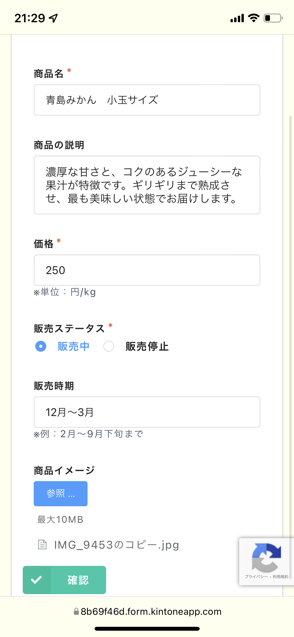294x637 pixels.
Task: Click the vertical scrollbar on the right edge
Action: point(290,314)
